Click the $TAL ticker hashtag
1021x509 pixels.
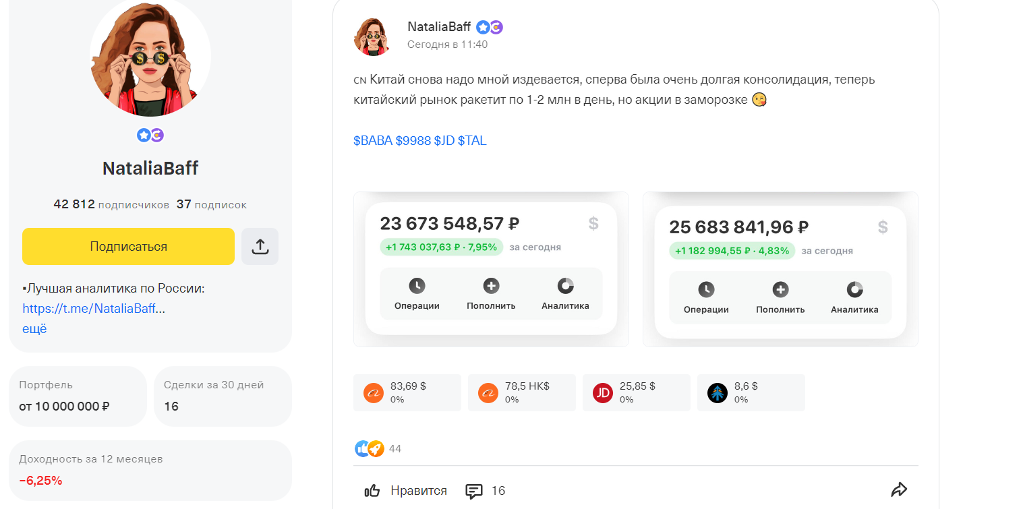[472, 141]
